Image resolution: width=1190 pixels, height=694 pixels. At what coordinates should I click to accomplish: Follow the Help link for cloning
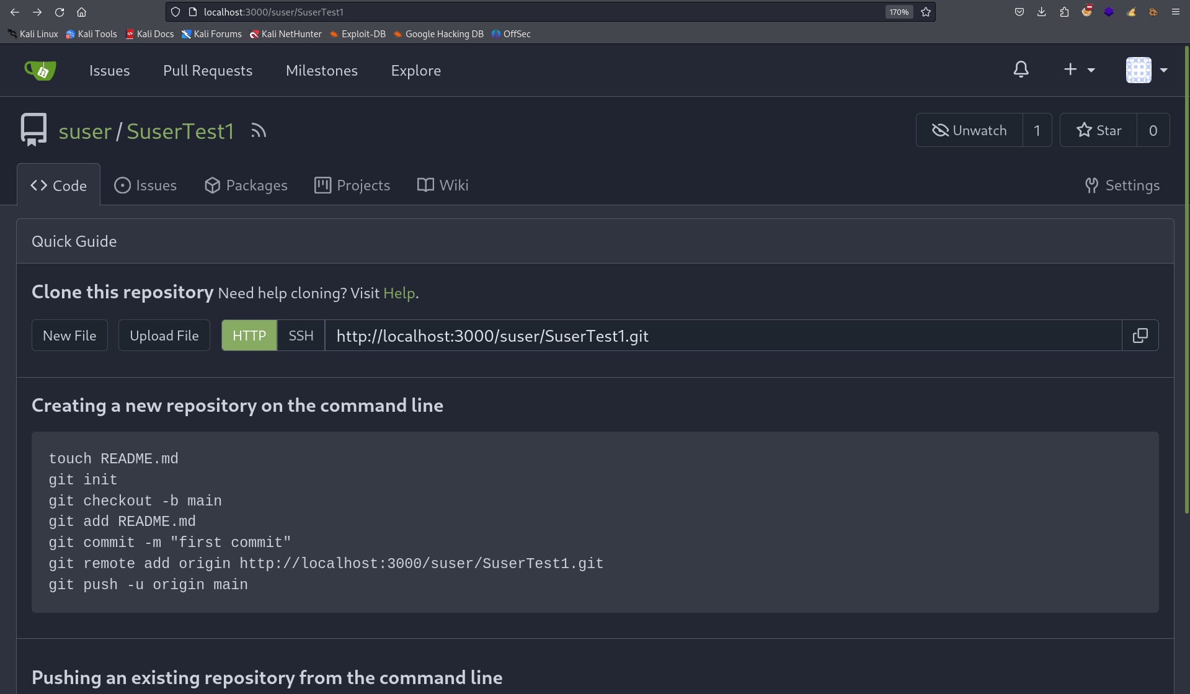399,293
